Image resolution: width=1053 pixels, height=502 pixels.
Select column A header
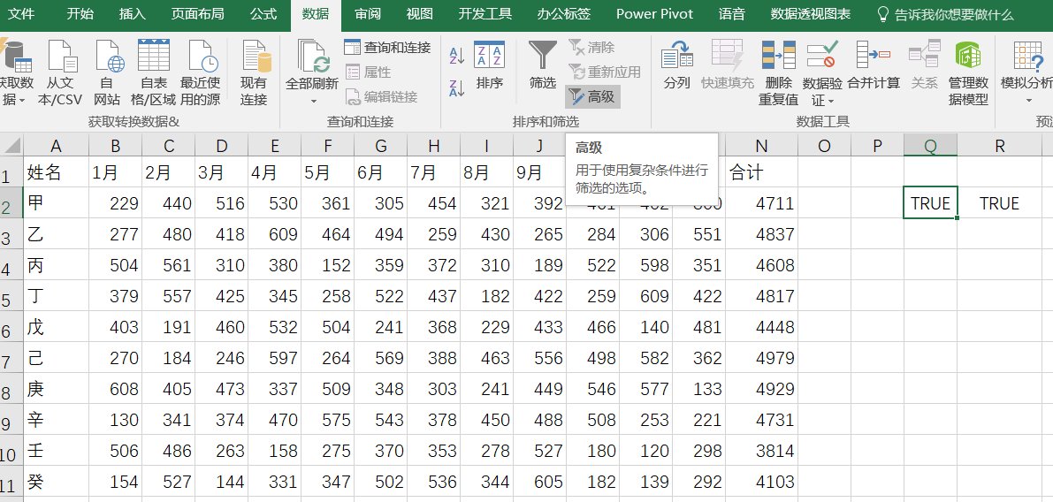56,146
